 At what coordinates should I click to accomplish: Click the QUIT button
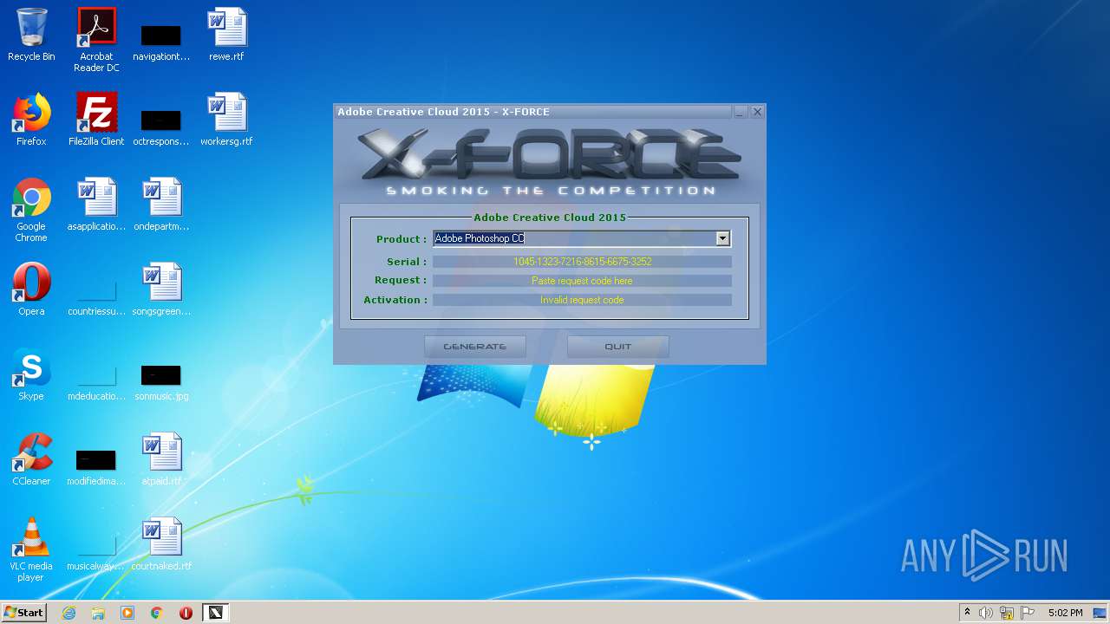coord(618,347)
